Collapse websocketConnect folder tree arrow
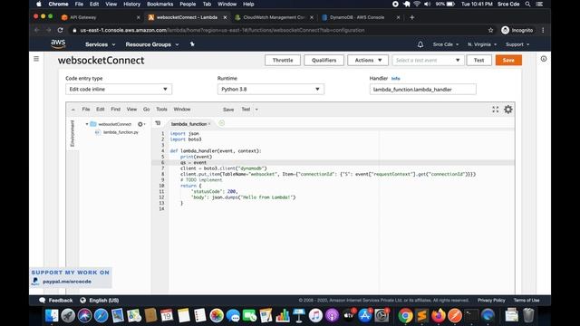 coord(87,124)
